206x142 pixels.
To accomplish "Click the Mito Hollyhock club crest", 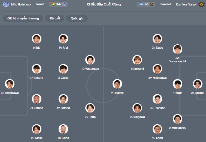I will [x=5, y=4].
